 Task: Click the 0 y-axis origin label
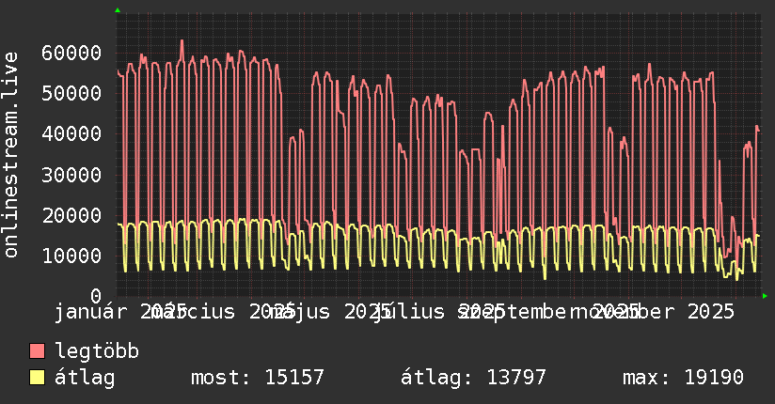coord(96,296)
